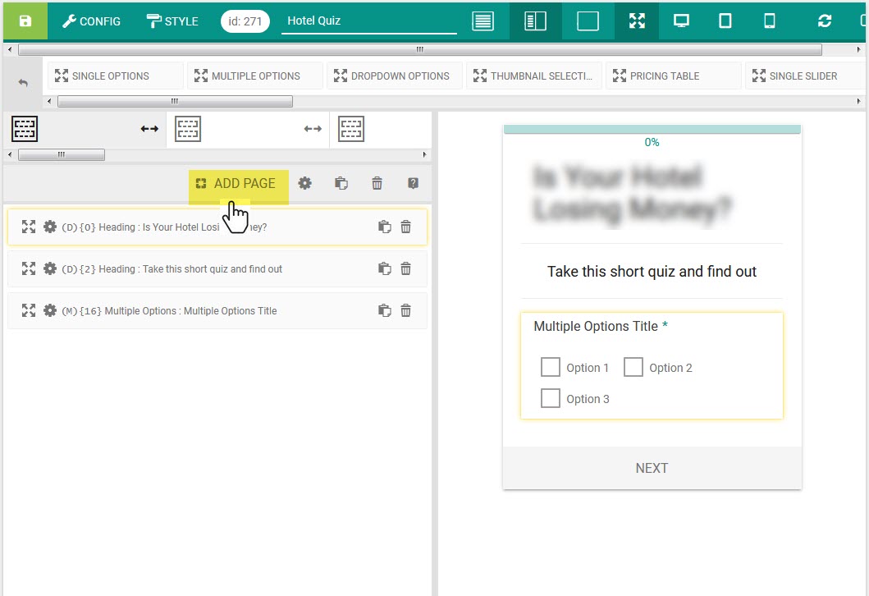Click the page layout strip scrollbar thumb

62,154
